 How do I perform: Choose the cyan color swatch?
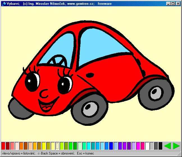click(x=89, y=146)
